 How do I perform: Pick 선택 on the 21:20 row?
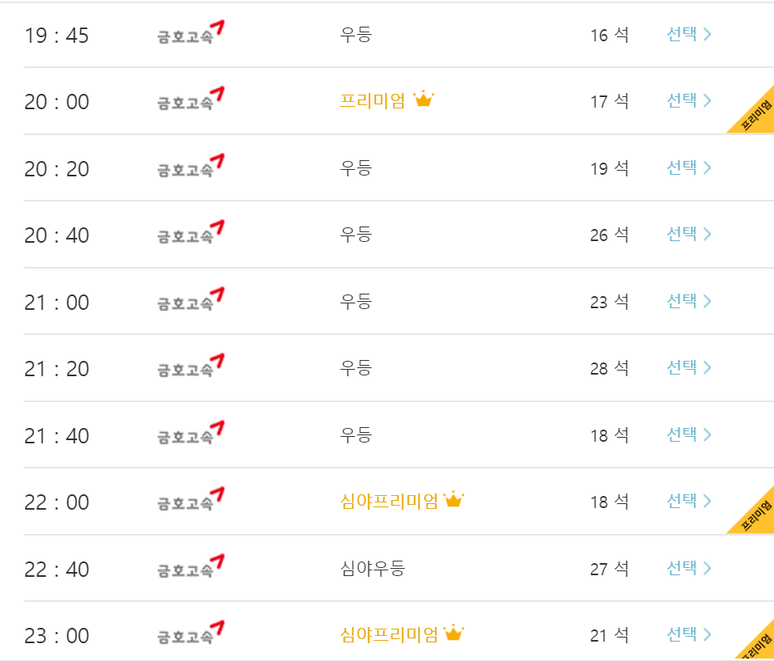[688, 368]
